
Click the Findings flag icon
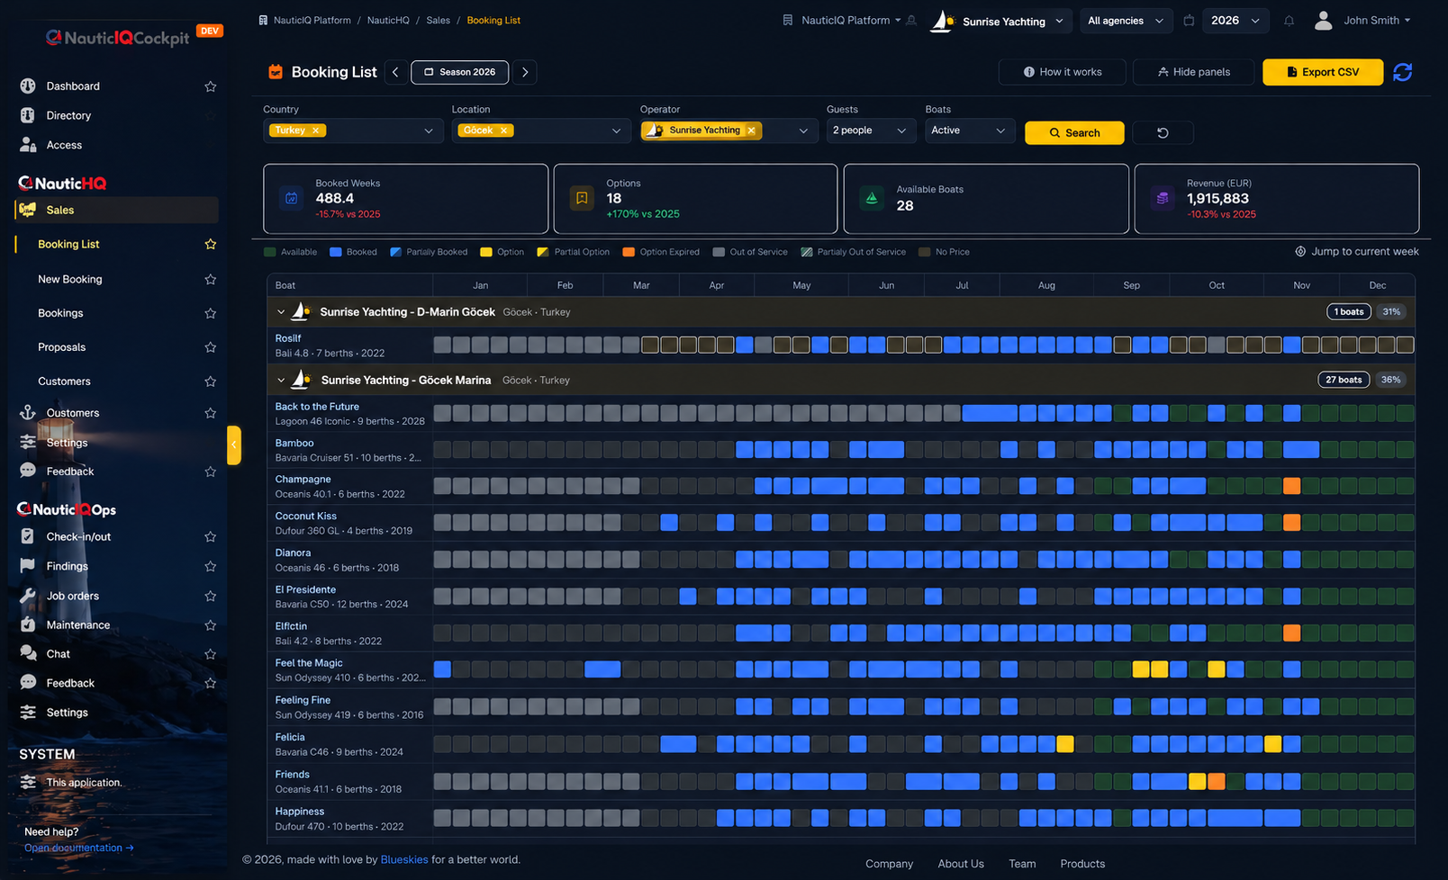(28, 566)
